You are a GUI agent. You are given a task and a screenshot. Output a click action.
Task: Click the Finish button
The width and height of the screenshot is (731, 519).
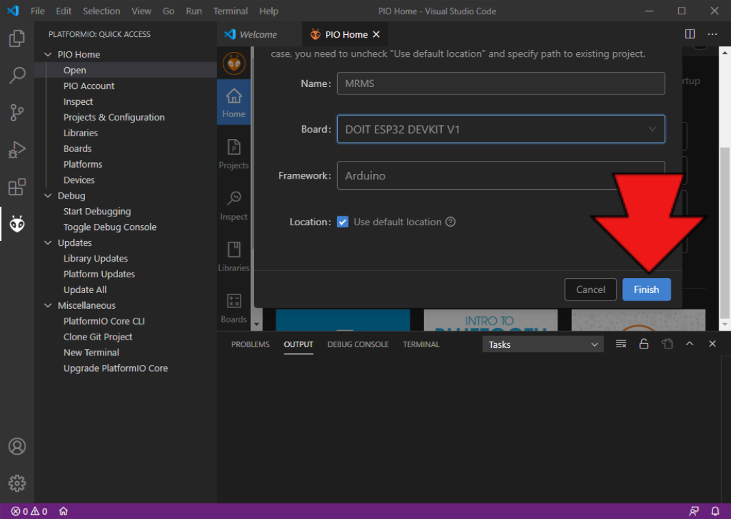(646, 290)
